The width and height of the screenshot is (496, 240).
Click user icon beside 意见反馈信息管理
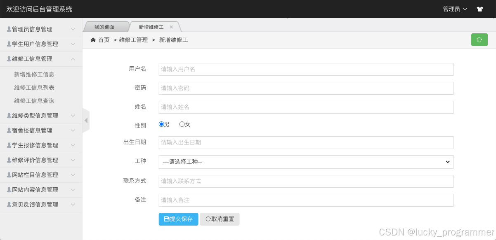click(9, 205)
